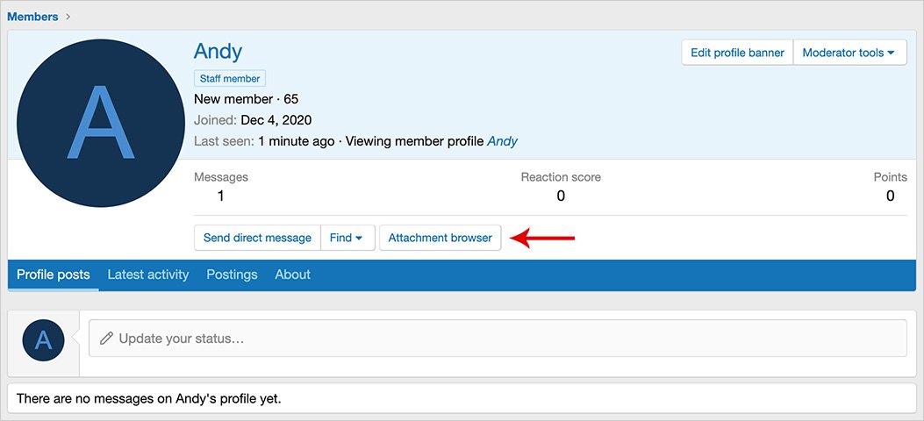
Task: Open the Attachment browser
Action: tap(440, 238)
